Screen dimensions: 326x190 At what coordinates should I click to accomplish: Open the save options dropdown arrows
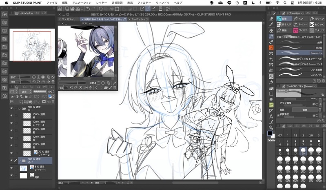click(x=82, y=9)
